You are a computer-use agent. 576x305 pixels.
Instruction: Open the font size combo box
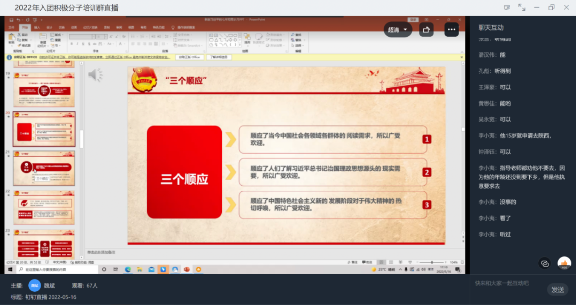[x=102, y=37]
